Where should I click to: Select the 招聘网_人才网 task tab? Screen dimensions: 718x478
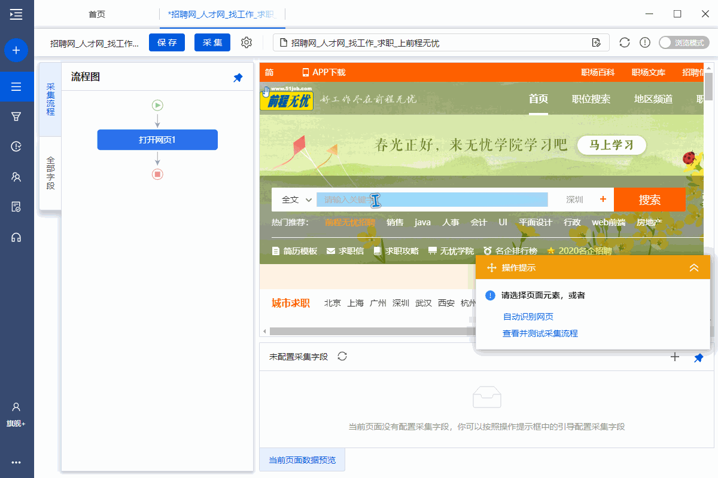(222, 14)
